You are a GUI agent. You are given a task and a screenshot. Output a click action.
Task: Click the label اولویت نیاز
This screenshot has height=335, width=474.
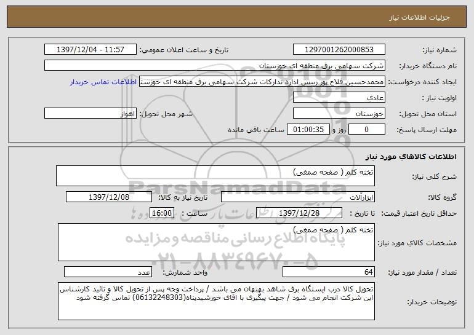tap(440, 98)
